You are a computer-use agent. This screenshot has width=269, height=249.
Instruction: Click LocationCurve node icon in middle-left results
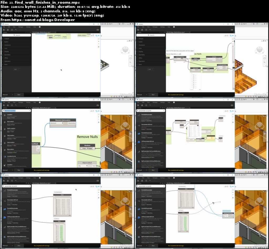tap(5, 157)
